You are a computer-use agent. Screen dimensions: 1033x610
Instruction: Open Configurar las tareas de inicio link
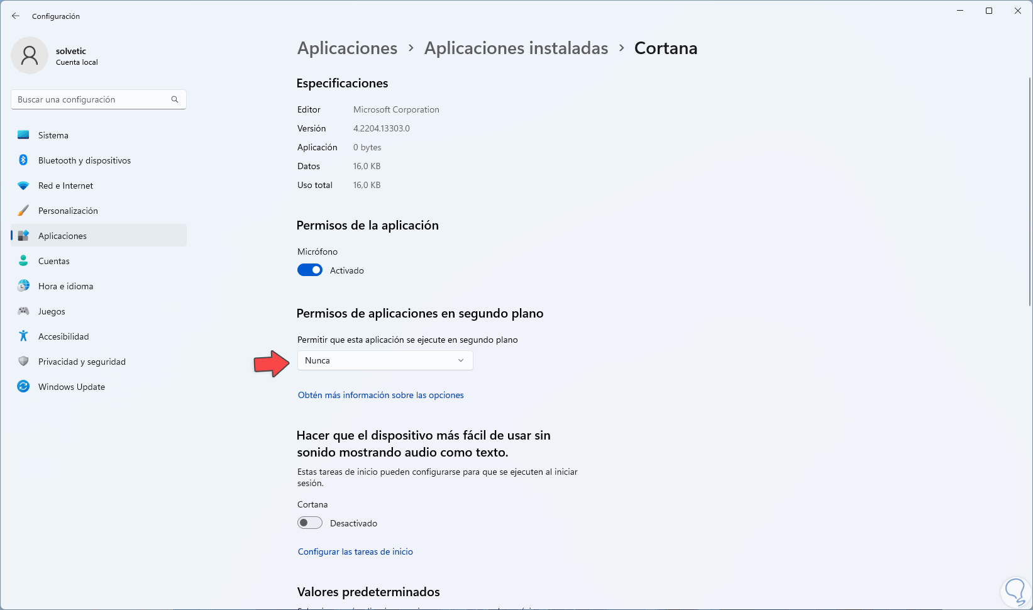click(x=355, y=552)
